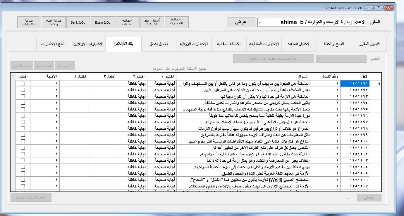
Task: Switch to the الاختبارات الورقية tab
Action: pyautogui.click(x=194, y=44)
